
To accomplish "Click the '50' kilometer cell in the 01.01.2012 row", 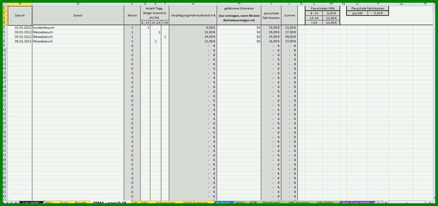I will click(x=239, y=27).
